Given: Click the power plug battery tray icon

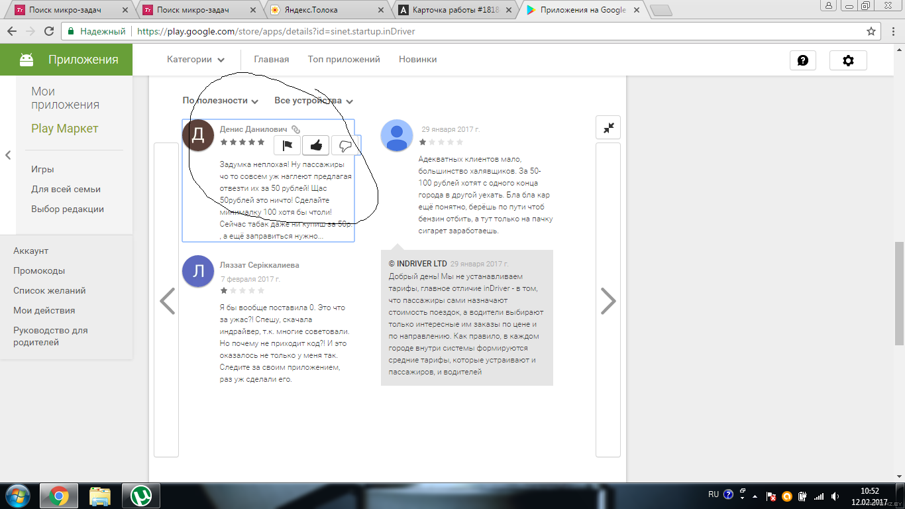Looking at the screenshot, I should click(803, 496).
